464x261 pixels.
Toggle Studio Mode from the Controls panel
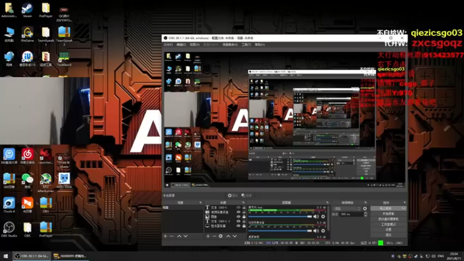pos(388,224)
